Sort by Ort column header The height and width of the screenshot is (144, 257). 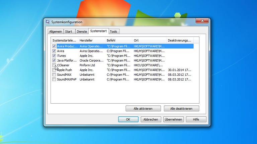(149, 40)
